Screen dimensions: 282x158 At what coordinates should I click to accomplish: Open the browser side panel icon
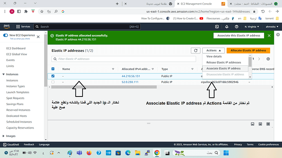click(x=19, y=11)
